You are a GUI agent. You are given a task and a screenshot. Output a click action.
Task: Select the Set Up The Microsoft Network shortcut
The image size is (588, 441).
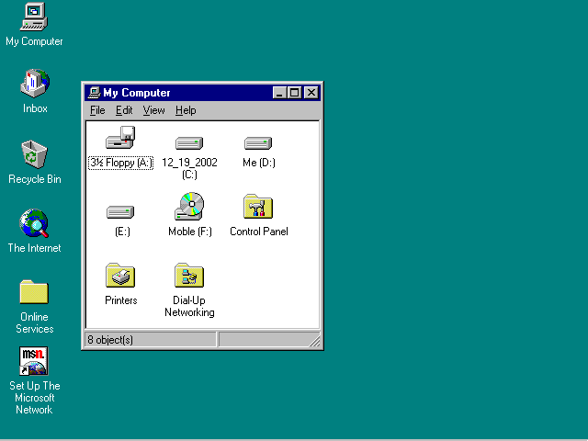(x=34, y=361)
